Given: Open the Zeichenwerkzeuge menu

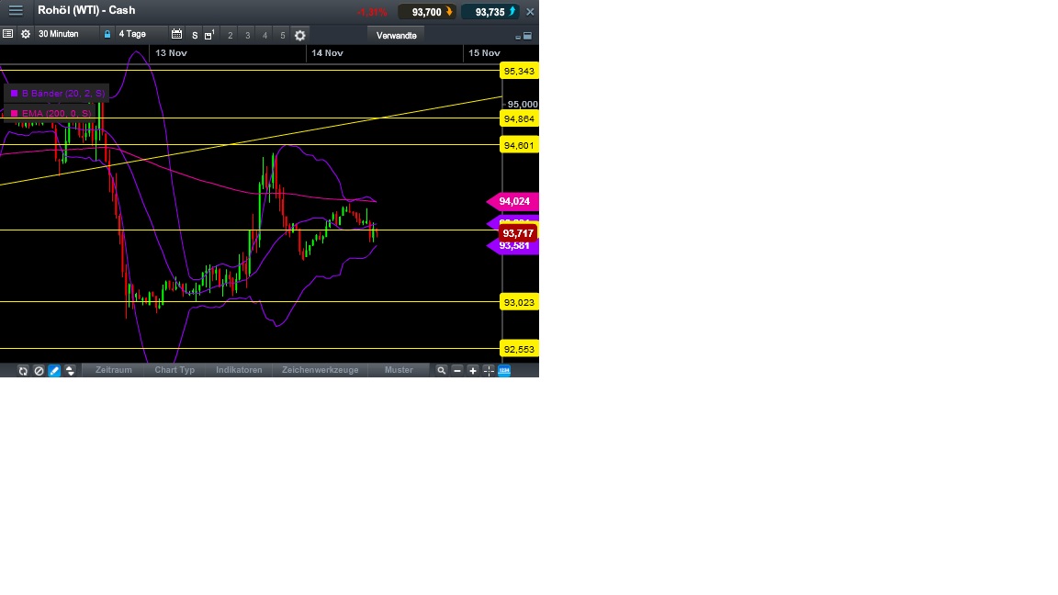Looking at the screenshot, I should point(320,370).
